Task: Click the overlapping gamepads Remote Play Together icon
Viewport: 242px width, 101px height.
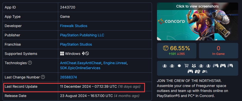Action: coord(205,71)
